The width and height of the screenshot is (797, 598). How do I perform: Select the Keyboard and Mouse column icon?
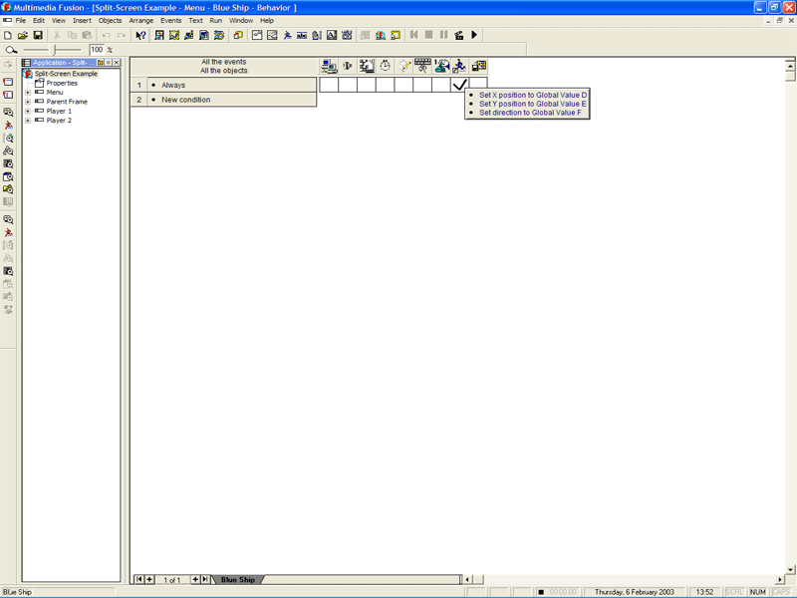(422, 66)
